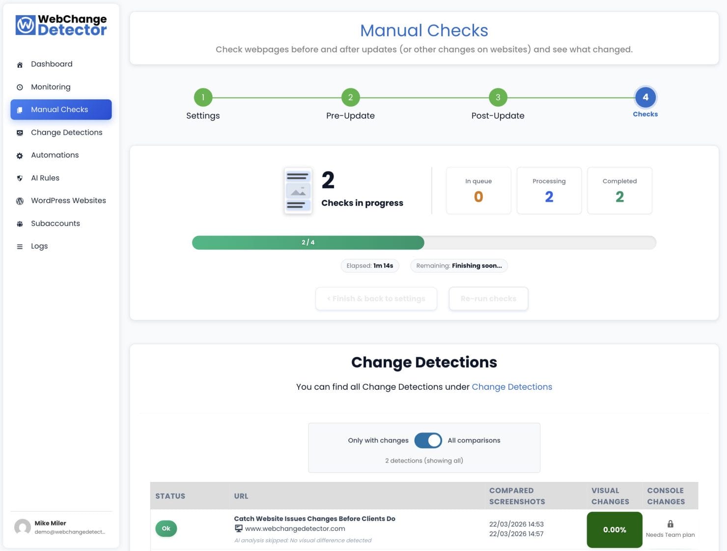The image size is (727, 551).
Task: Click the Checks in progress document illustration
Action: click(298, 191)
